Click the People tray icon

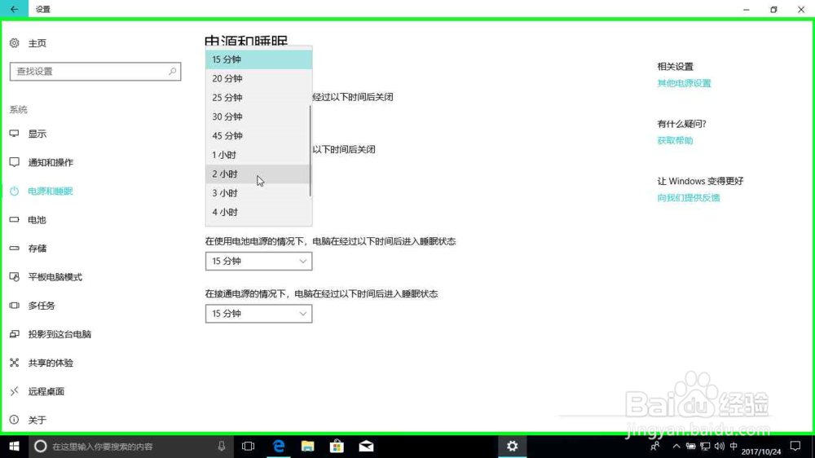point(655,447)
